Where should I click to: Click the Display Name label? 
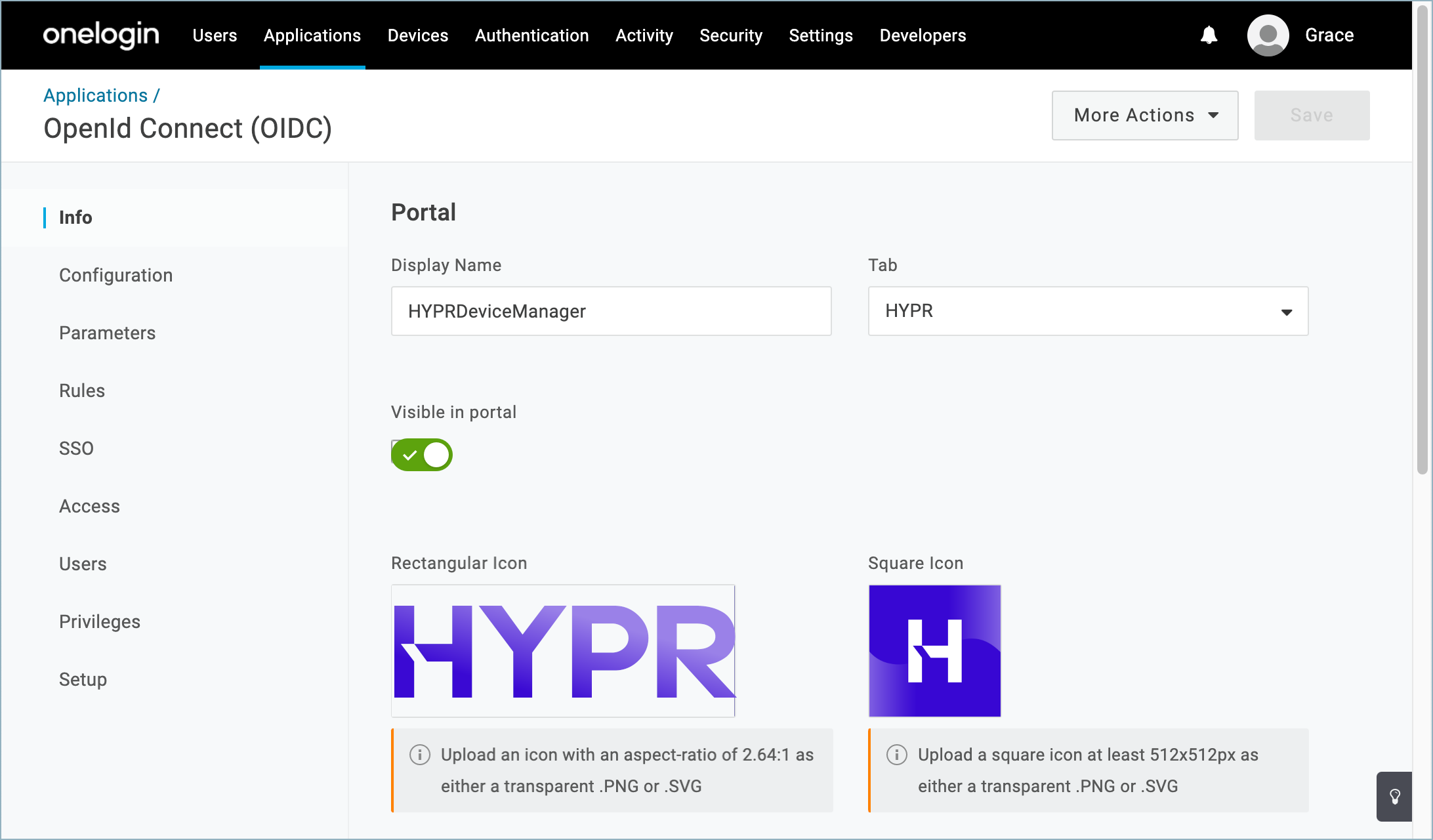[446, 265]
